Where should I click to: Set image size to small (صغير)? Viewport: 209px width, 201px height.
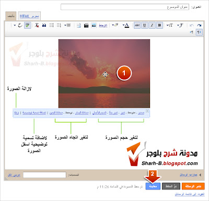pyautogui.click(x=141, y=113)
